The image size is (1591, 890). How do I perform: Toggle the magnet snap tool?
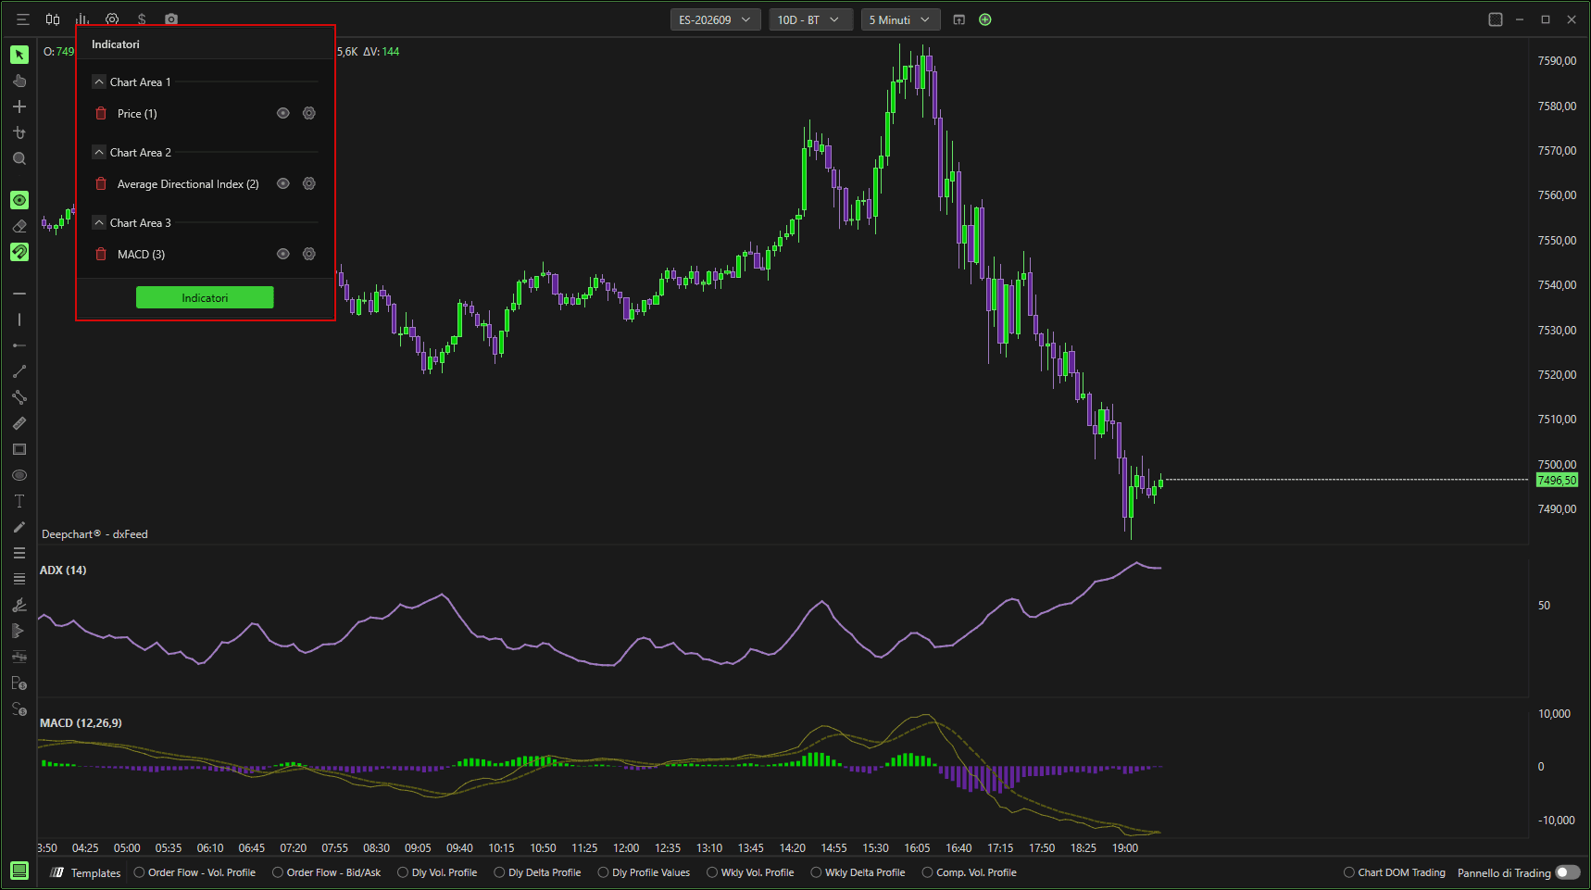19,252
